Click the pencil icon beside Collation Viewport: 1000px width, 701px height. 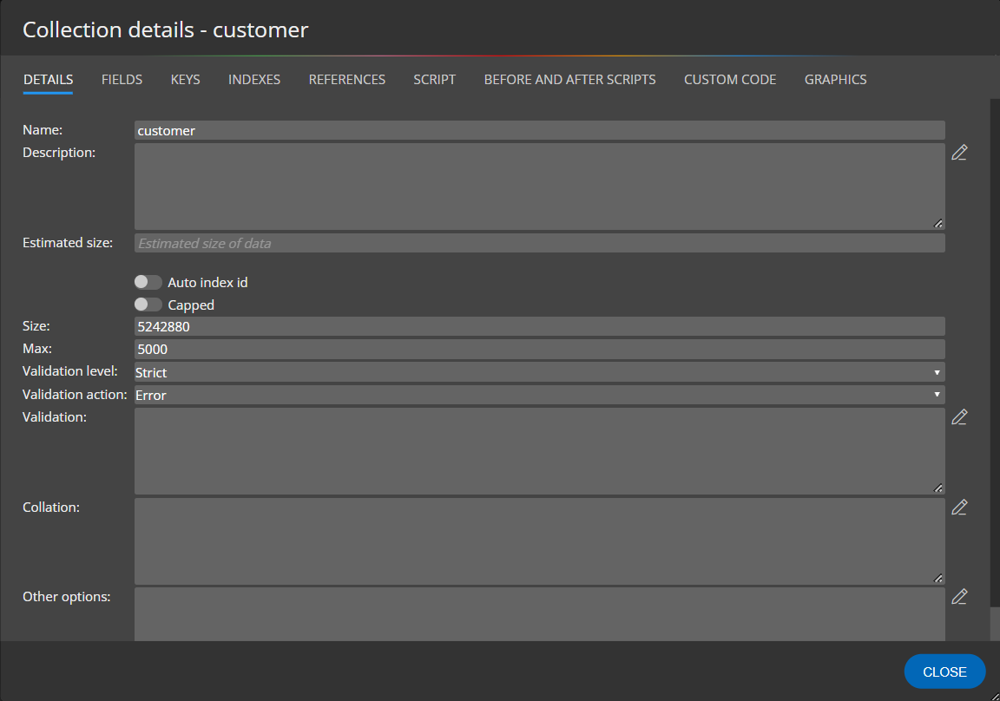958,508
